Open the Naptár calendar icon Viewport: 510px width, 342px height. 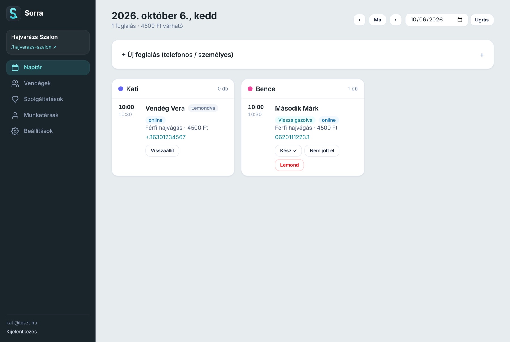tap(15, 68)
